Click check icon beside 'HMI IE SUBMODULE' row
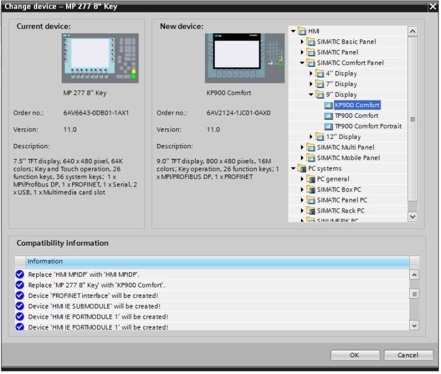This screenshot has height=374, width=441. (x=20, y=307)
